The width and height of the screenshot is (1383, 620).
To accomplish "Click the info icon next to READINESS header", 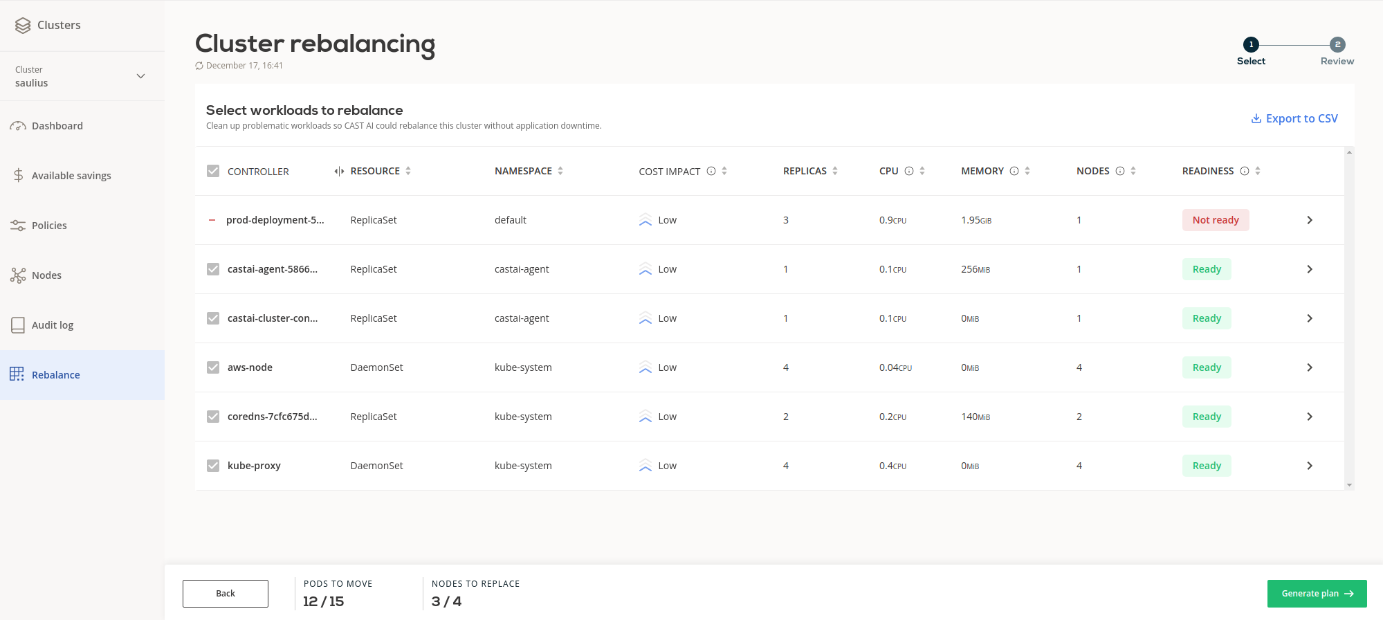I will [1245, 171].
